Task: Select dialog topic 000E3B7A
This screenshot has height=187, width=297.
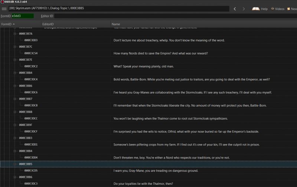Action: coord(26,34)
